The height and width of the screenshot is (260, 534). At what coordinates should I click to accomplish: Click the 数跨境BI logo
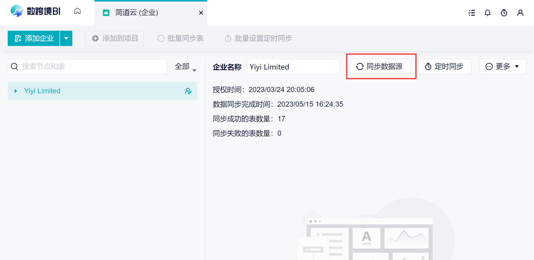(35, 11)
